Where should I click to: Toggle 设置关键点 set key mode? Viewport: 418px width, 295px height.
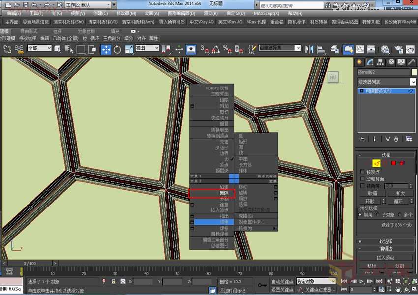[x=282, y=290]
